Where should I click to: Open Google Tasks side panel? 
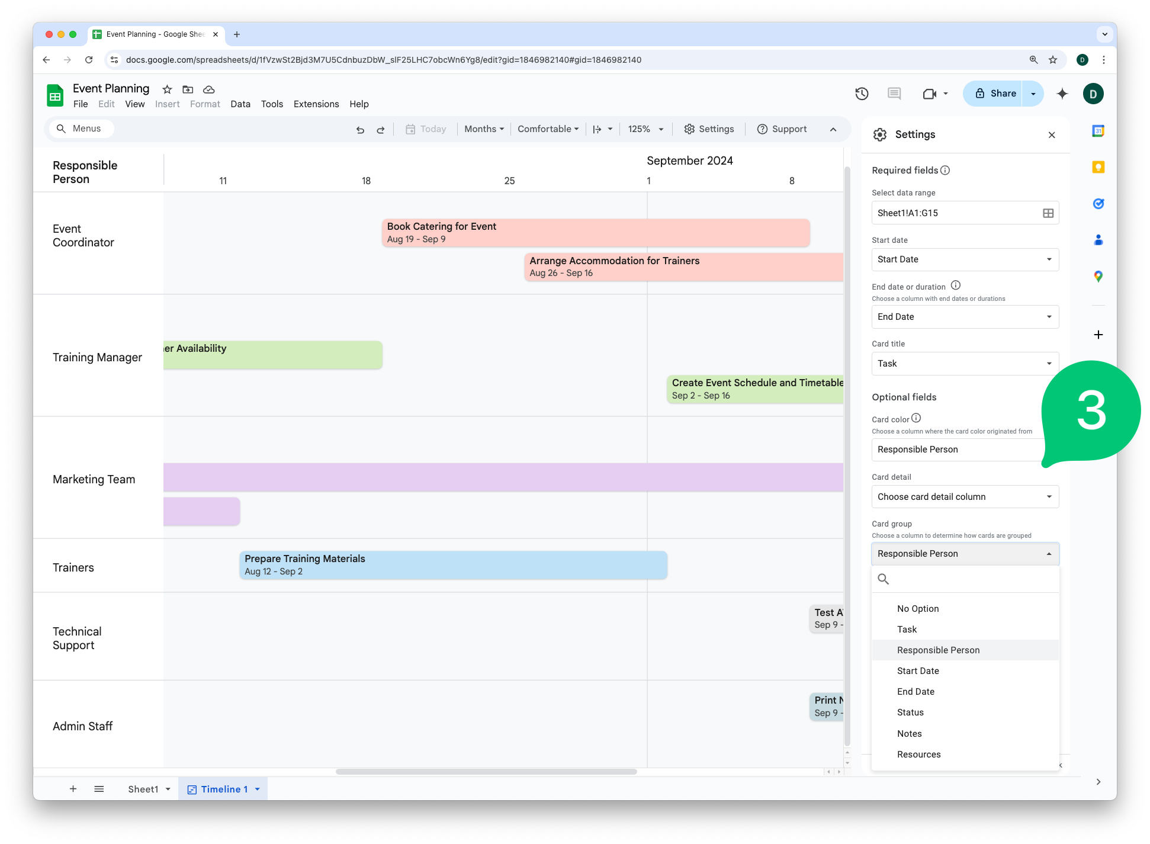click(1098, 203)
